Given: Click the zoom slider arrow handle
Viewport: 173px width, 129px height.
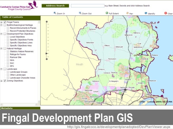Looking at the screenshot, I should tap(47, 54).
